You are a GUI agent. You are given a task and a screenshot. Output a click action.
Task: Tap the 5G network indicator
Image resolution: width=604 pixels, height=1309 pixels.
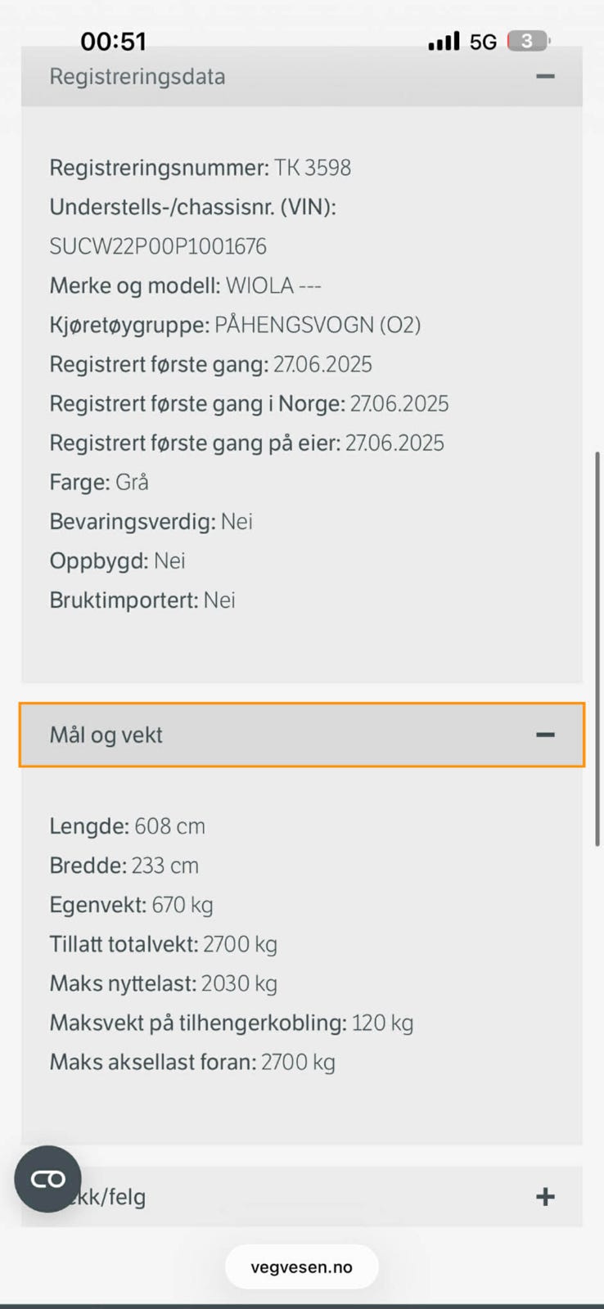[x=483, y=42]
